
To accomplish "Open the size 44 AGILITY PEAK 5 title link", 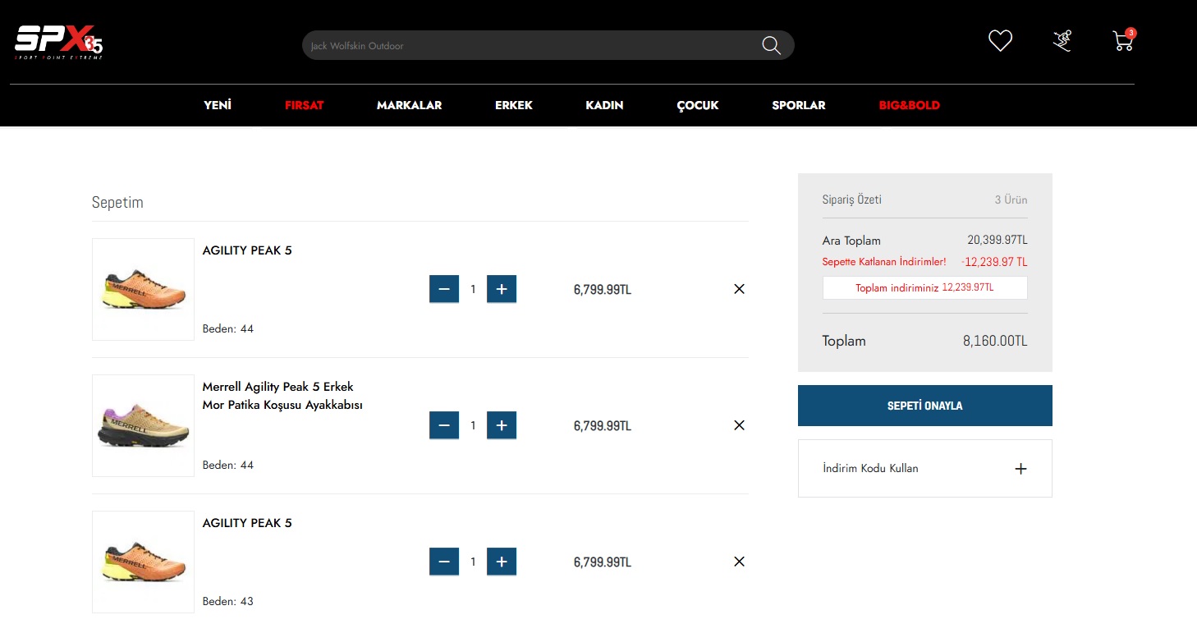I will pyautogui.click(x=247, y=250).
